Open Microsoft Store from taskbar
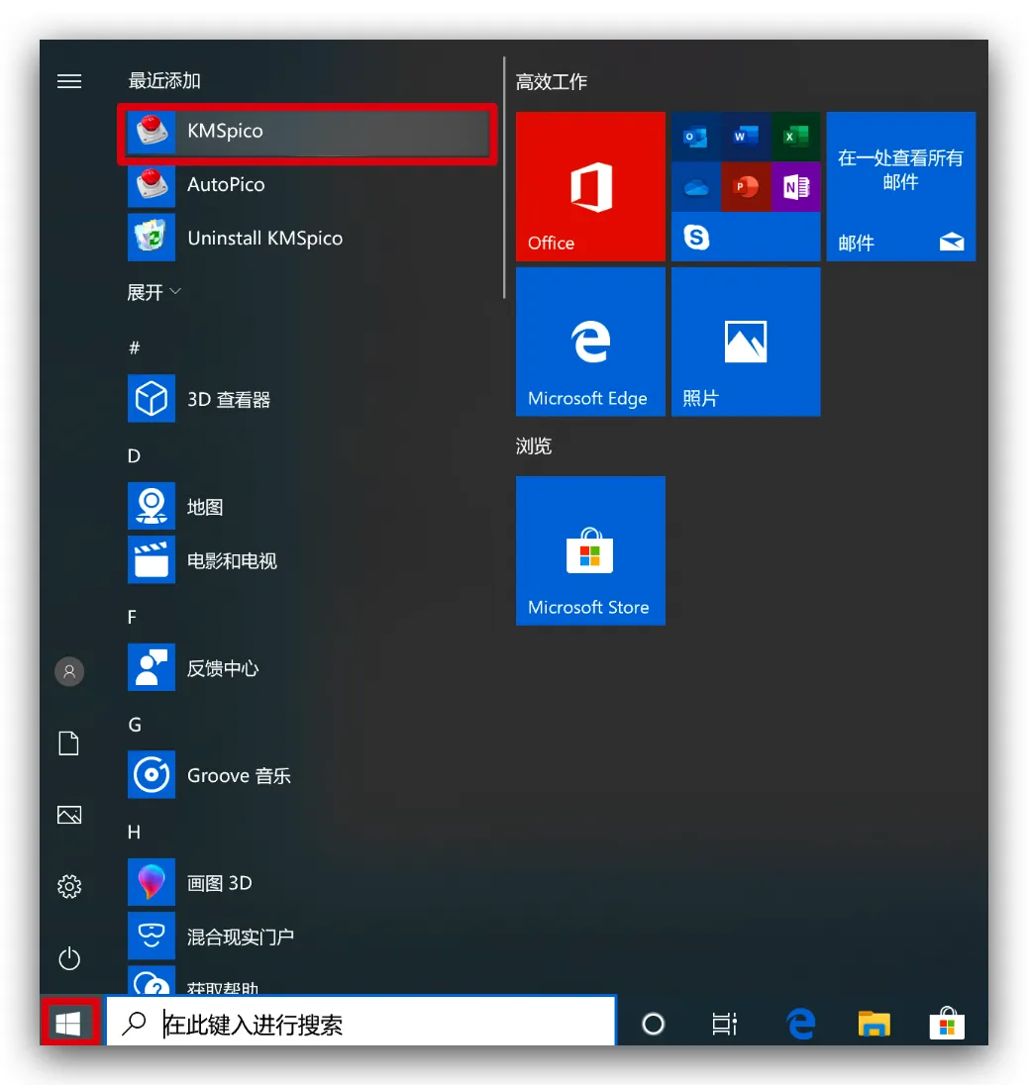Image resolution: width=1028 pixels, height=1085 pixels. (x=947, y=1024)
